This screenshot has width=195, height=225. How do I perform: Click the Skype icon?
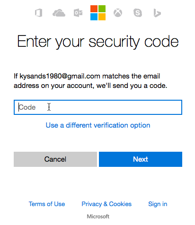click(138, 13)
